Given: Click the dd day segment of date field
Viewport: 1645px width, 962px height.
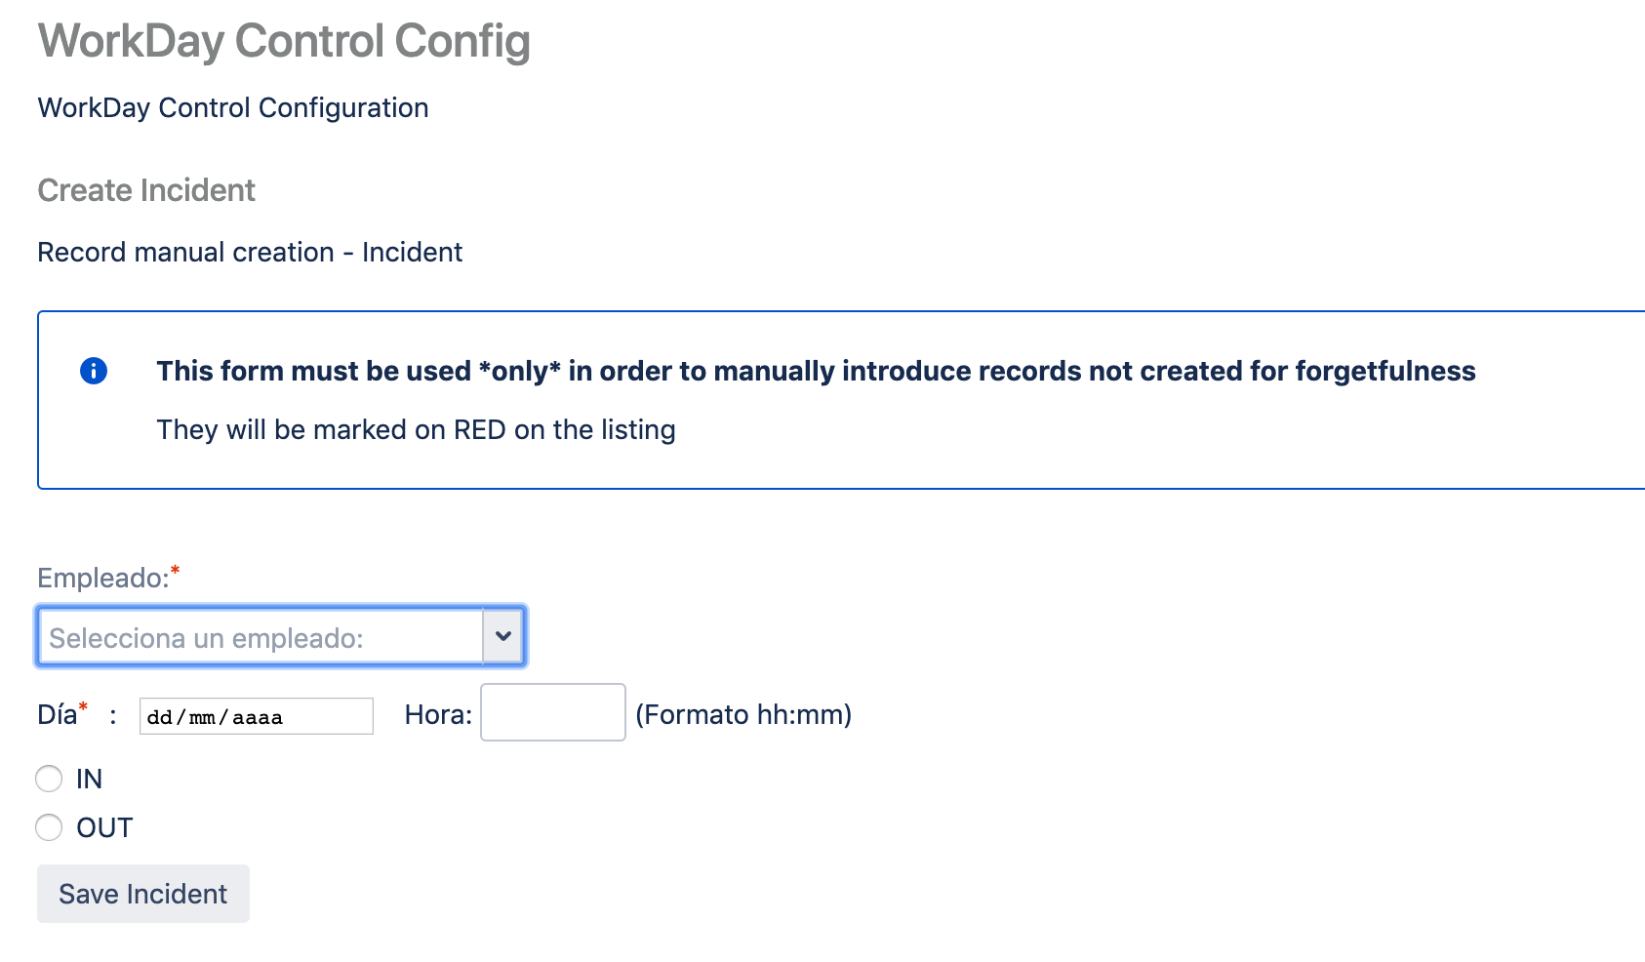Looking at the screenshot, I should [x=159, y=717].
